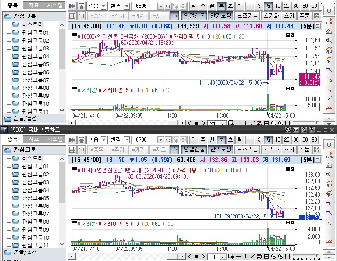
Task: Click the save disk icon next to 주문 in upper chart
Action: tap(317, 16)
